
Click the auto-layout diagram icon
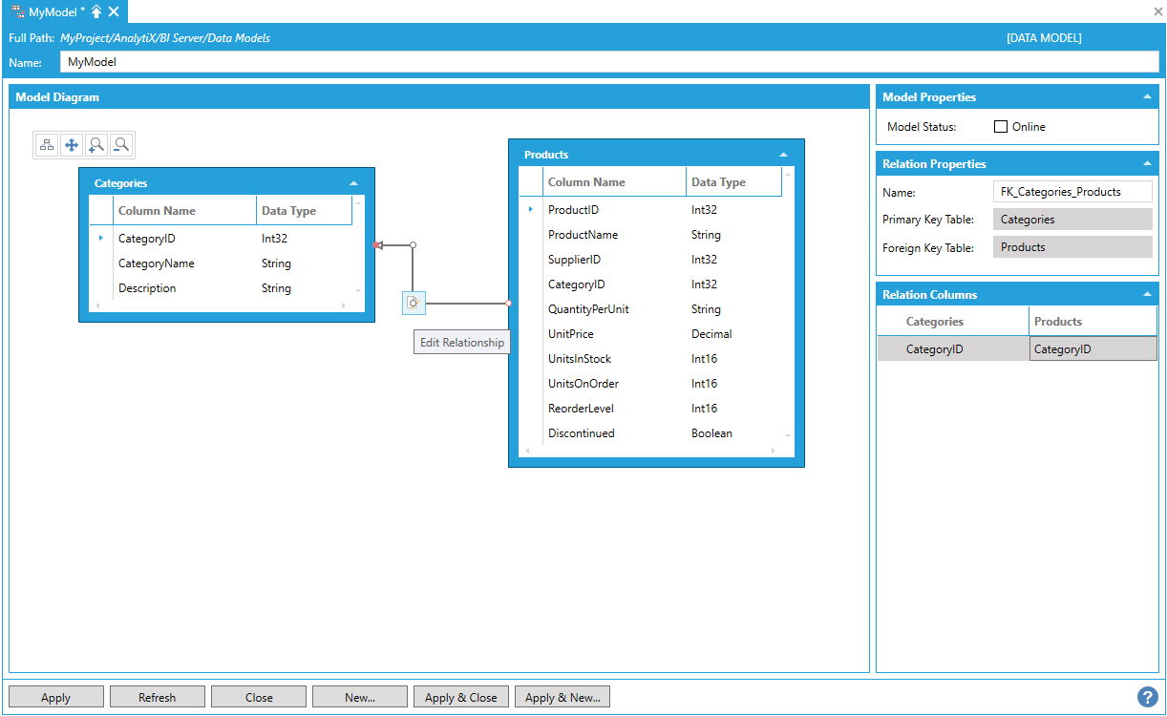(47, 145)
